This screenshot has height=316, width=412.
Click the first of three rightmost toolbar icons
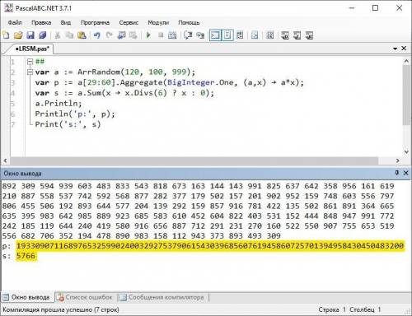pyautogui.click(x=285, y=35)
